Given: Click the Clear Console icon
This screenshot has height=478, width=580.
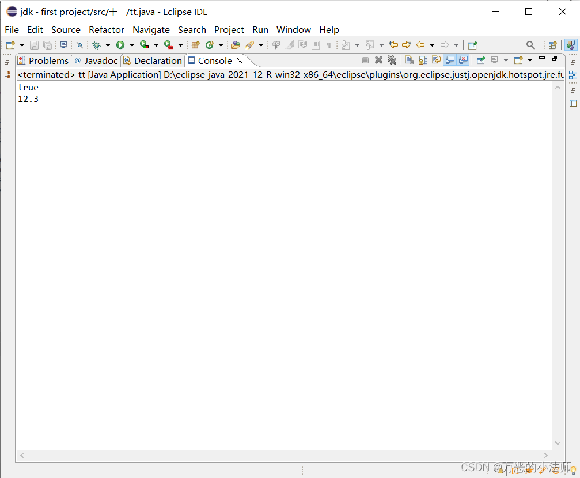Looking at the screenshot, I should [410, 60].
